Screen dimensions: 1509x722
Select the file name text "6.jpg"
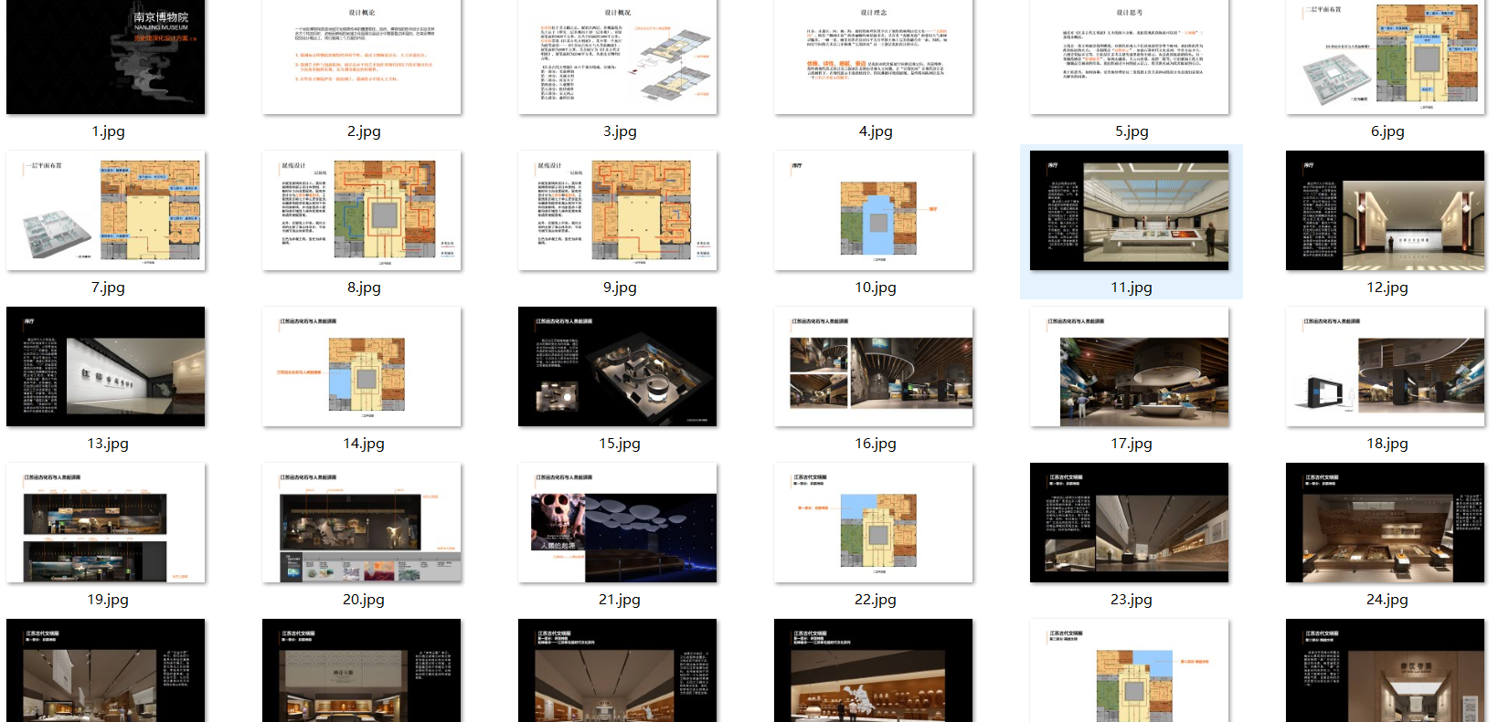[x=1387, y=131]
